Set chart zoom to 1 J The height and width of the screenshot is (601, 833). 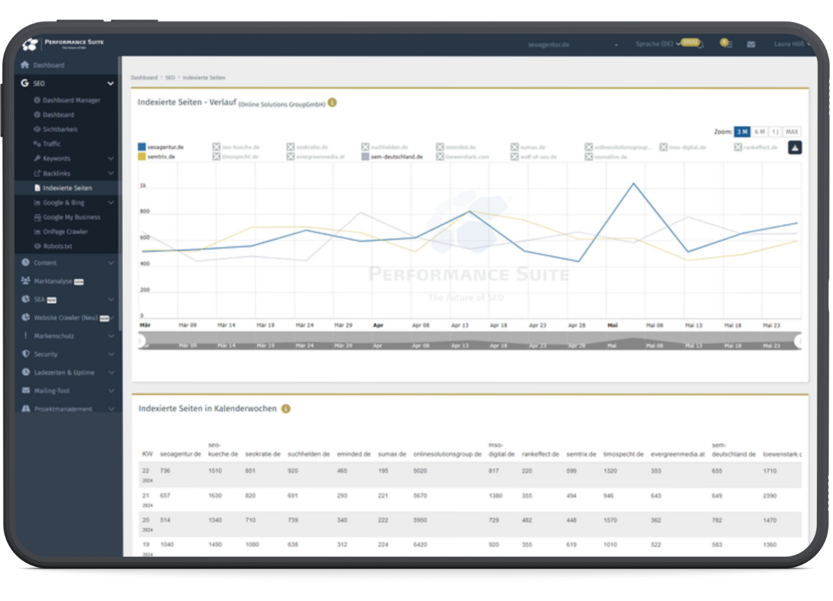[x=775, y=131]
